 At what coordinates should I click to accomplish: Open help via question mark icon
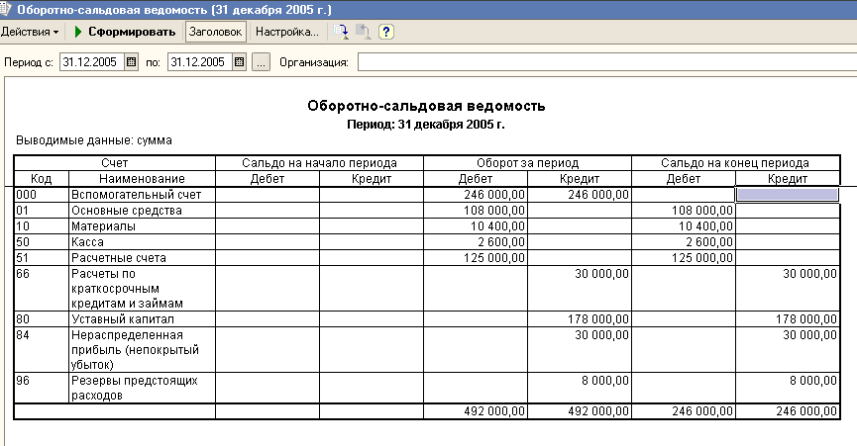click(385, 32)
